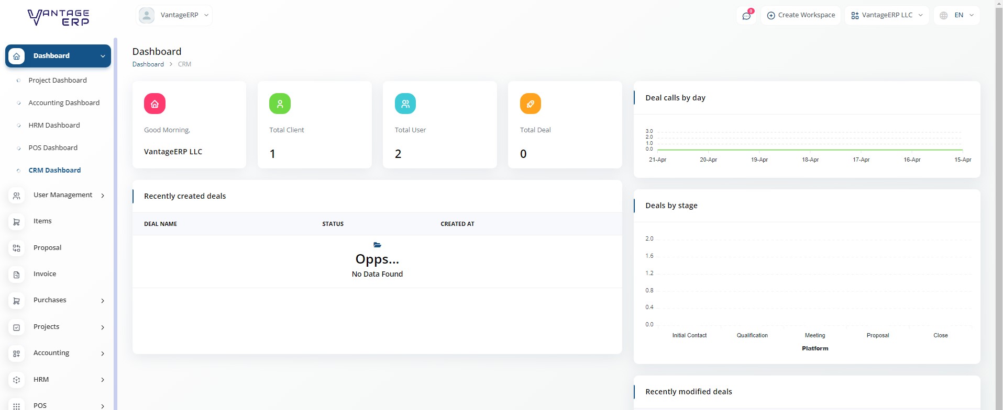Collapse the Dashboard menu chevron

103,56
